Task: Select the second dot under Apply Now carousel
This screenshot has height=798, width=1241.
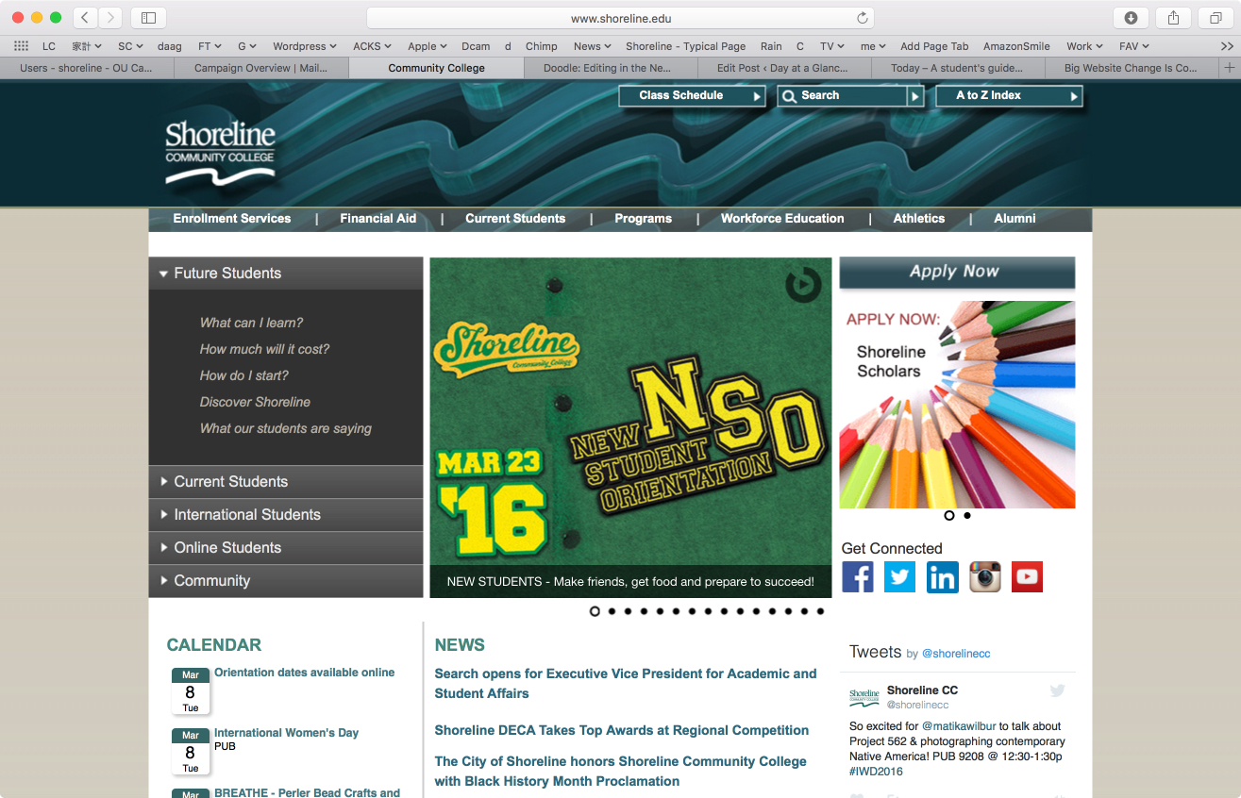Action: coord(967,515)
